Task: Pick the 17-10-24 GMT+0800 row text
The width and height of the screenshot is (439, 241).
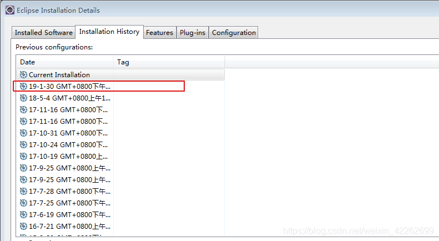Action: coord(68,144)
